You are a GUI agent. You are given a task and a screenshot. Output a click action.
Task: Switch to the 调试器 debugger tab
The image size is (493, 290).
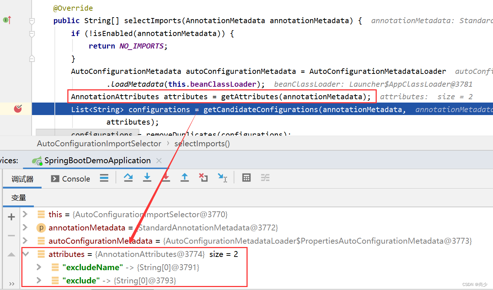coord(22,179)
